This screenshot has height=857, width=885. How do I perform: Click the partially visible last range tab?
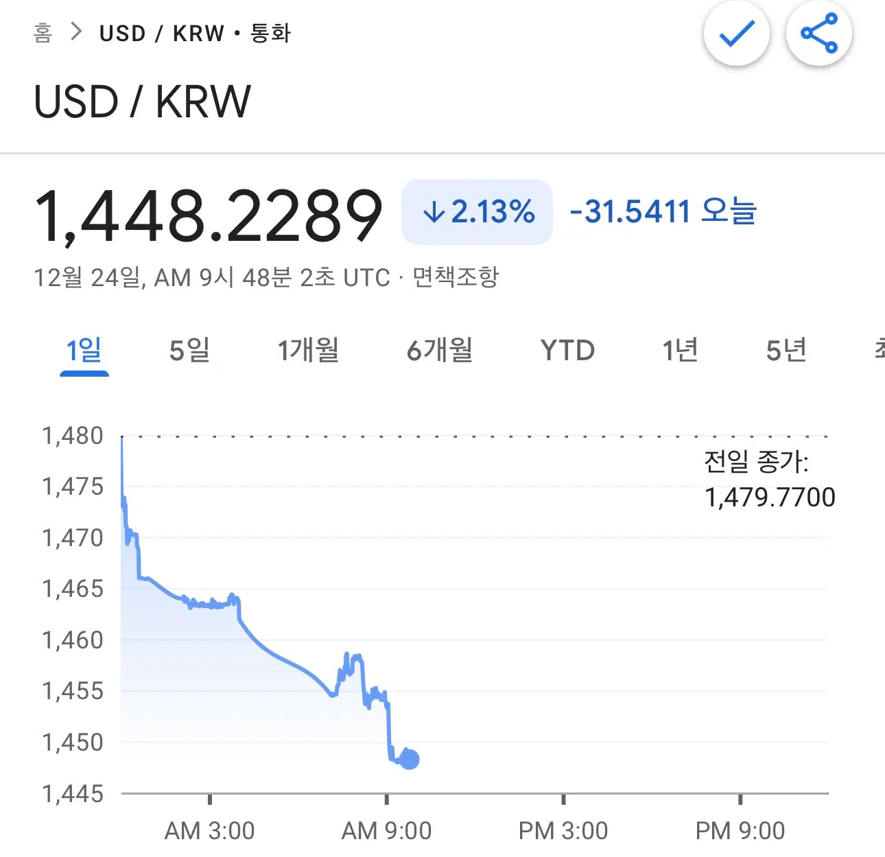click(x=878, y=351)
